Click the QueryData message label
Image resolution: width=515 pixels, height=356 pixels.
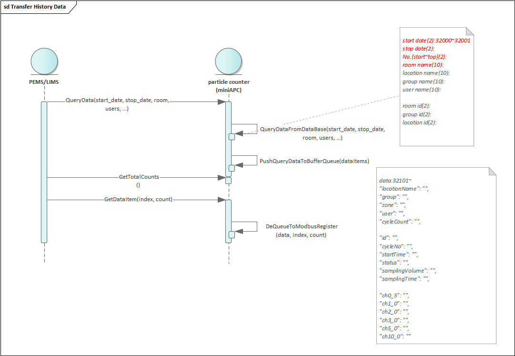(117, 105)
